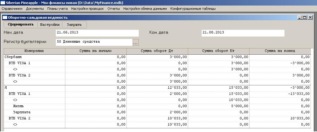Click the -3'000,00 ending cell of Я row
This screenshot has width=317, height=132.
(x=280, y=88)
